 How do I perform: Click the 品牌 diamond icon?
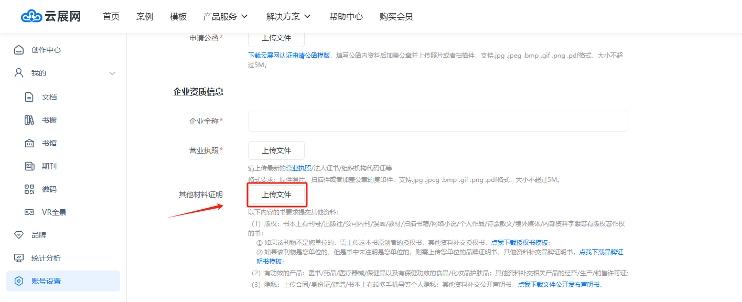(x=19, y=235)
